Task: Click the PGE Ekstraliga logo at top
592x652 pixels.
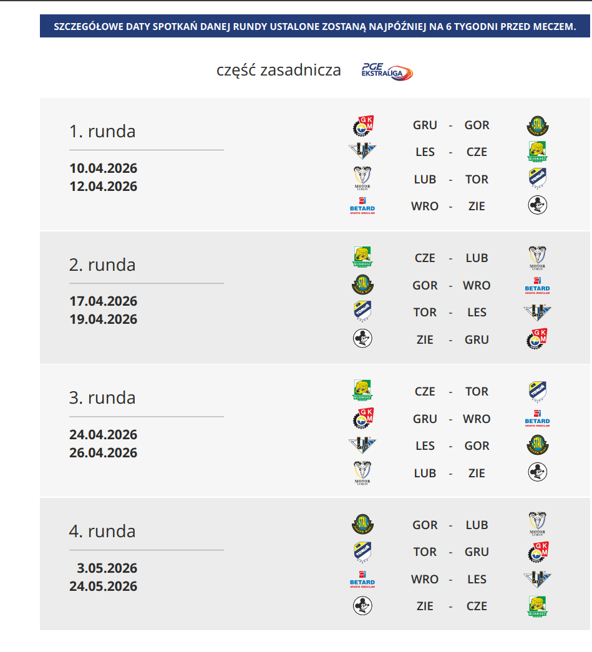Action: [387, 71]
